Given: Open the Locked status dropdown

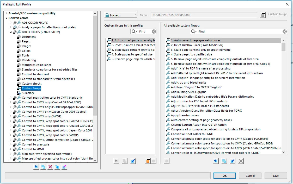Looking at the screenshot, I should (x=121, y=15).
